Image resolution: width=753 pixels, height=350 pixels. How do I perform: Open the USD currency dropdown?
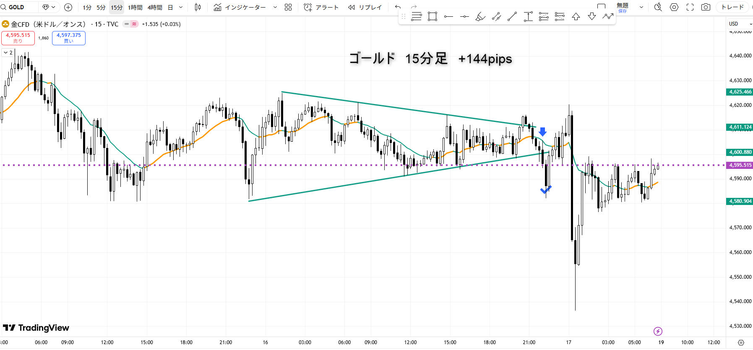pyautogui.click(x=740, y=24)
